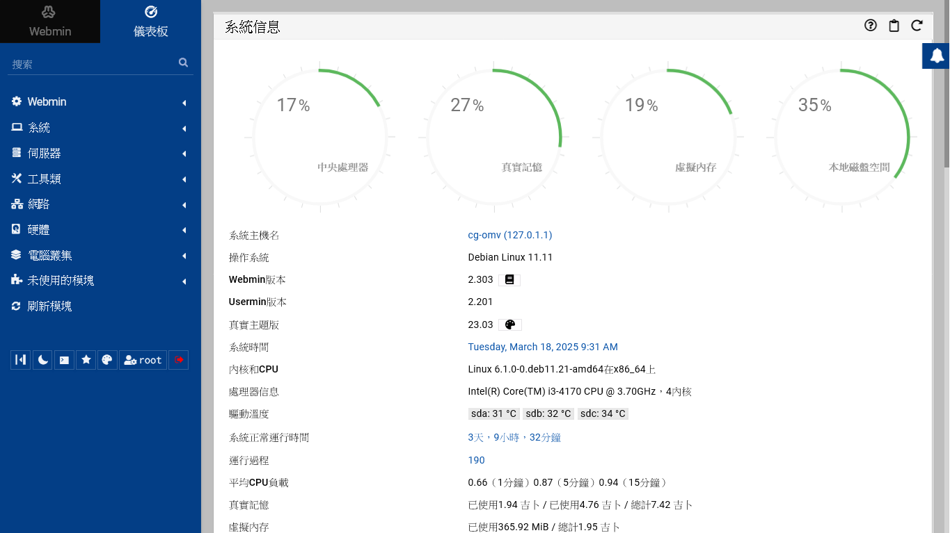
Task: Expand the Webmin menu arrow
Action: pos(184,103)
